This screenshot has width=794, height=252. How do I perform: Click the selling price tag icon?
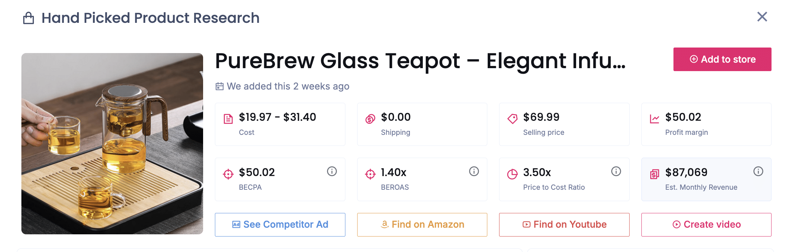[x=512, y=118]
